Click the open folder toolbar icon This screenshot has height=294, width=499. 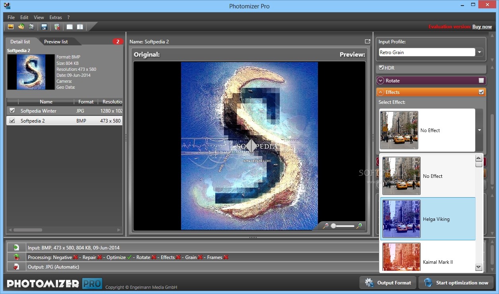[21, 27]
